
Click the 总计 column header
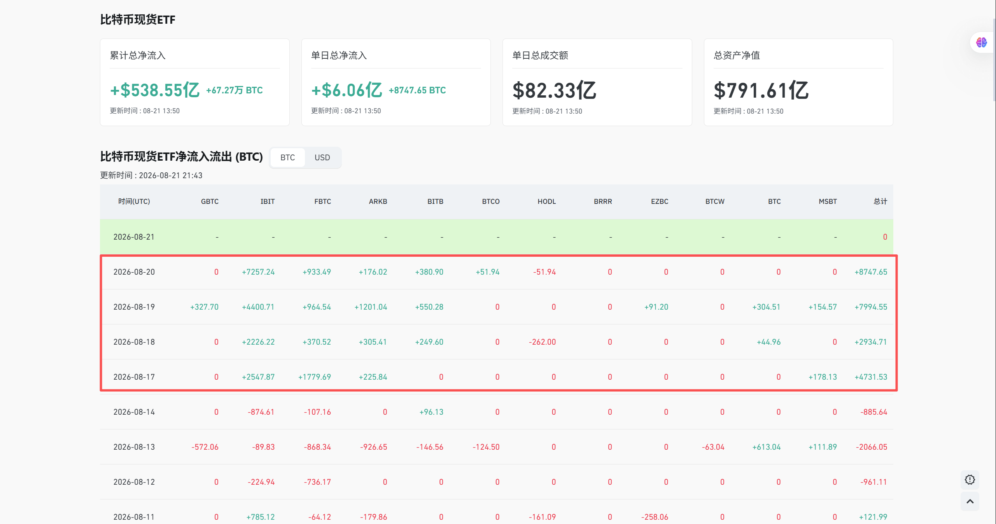[x=880, y=202]
